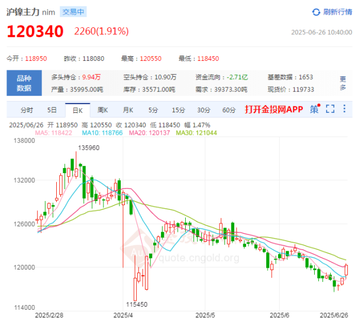Click 打开金投网APP link

[274, 109]
